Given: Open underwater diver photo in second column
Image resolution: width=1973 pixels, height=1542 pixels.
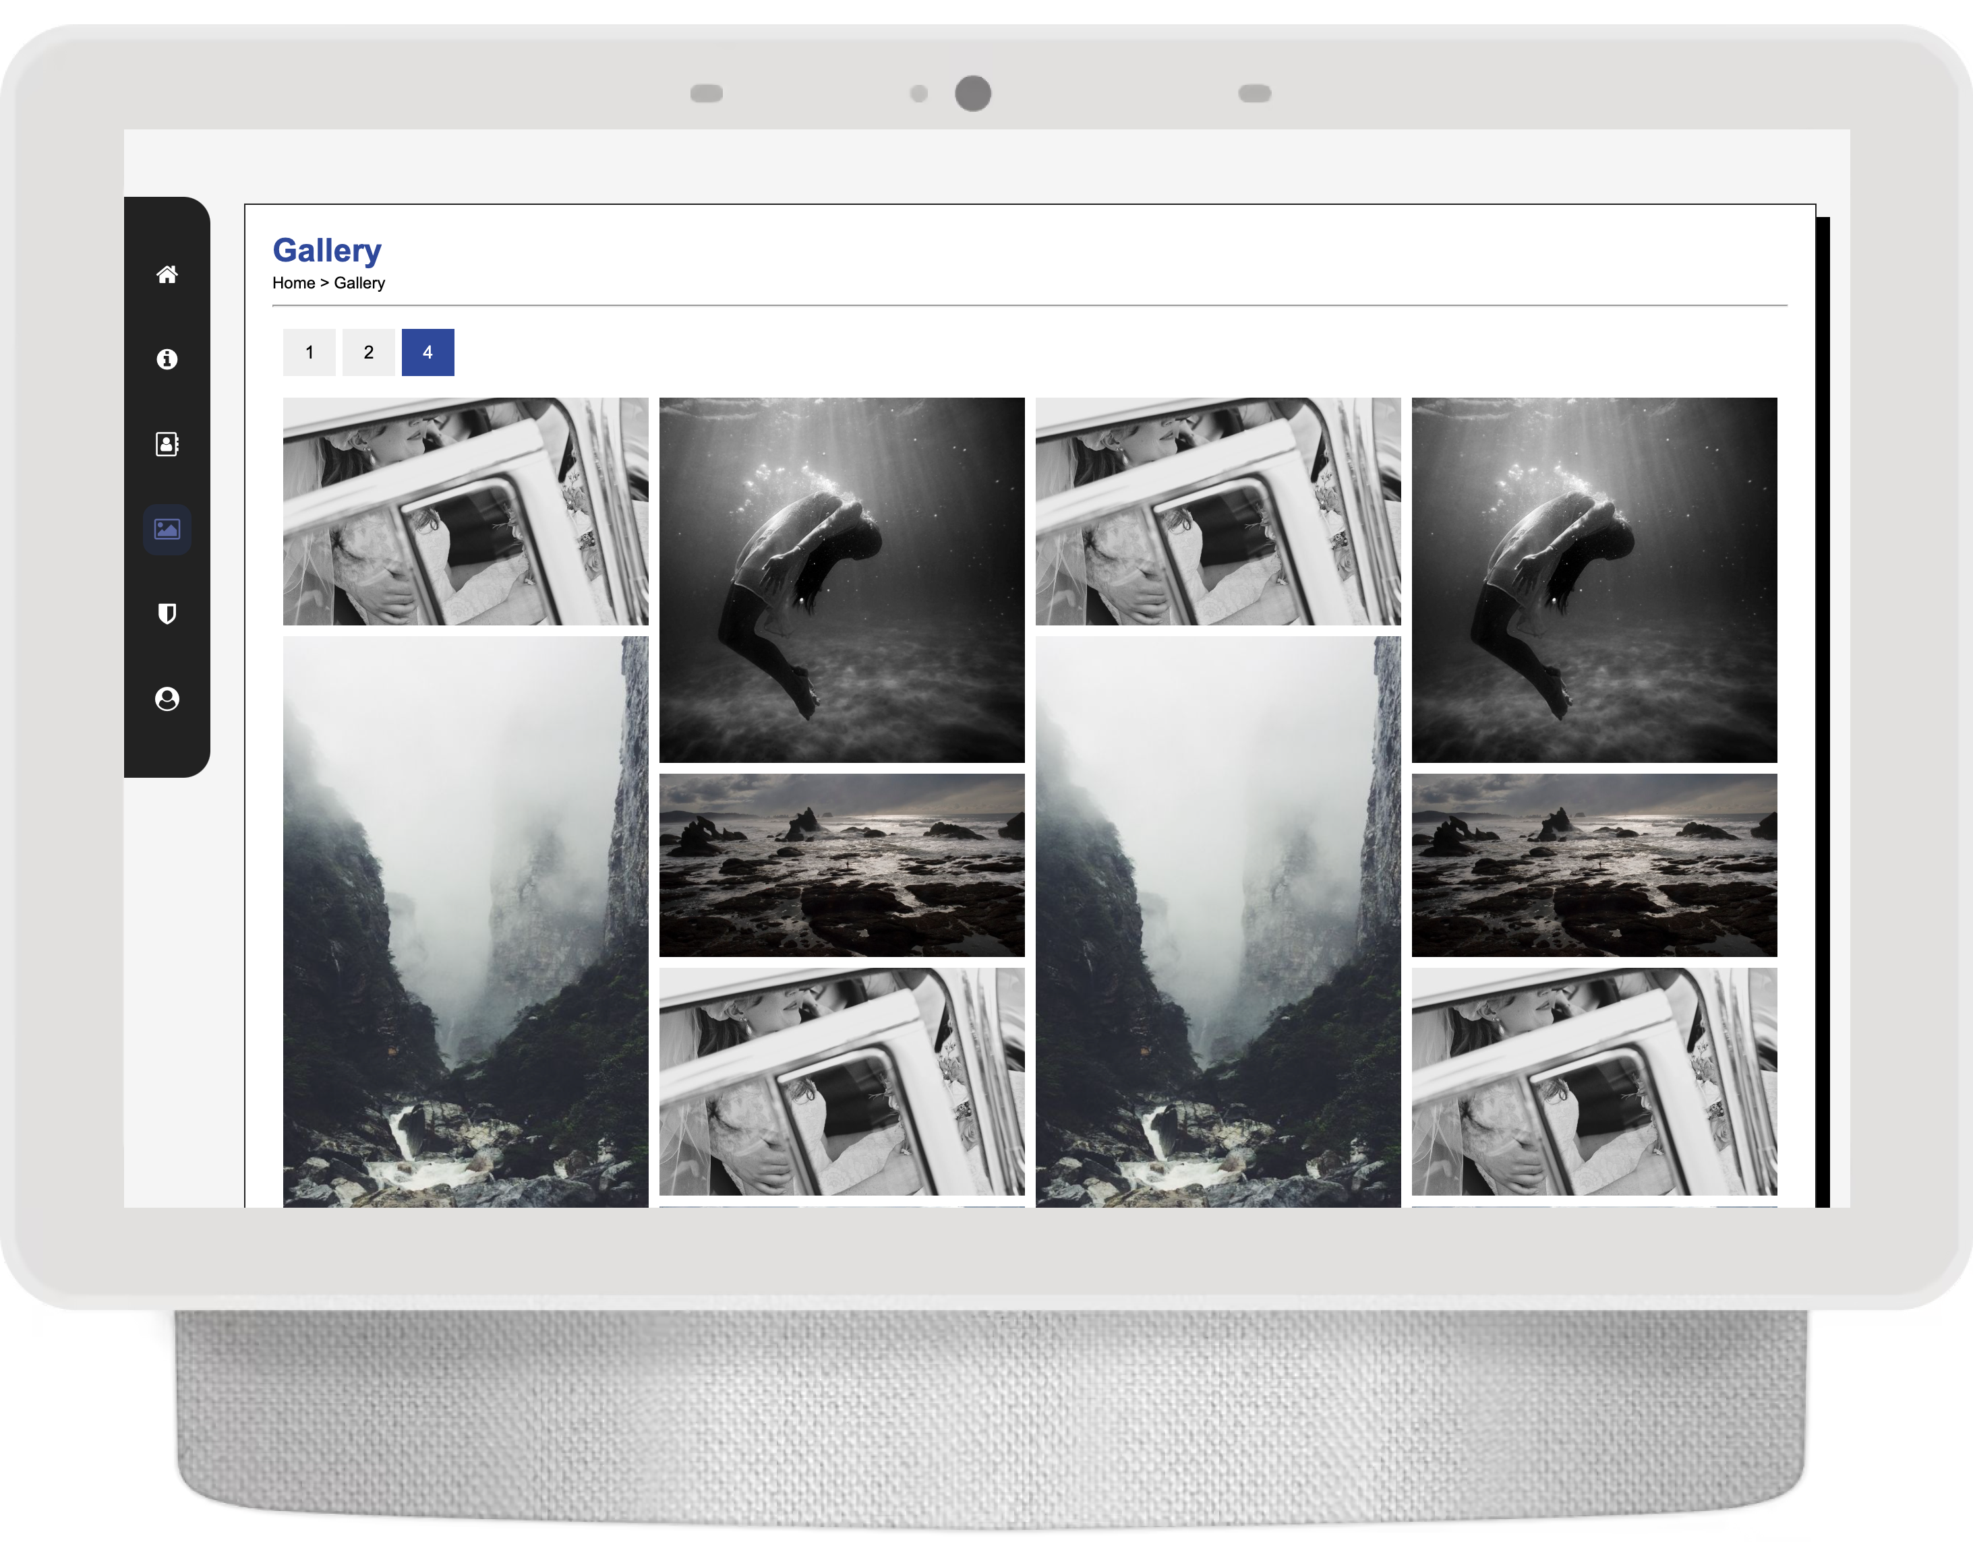Looking at the screenshot, I should 841,580.
